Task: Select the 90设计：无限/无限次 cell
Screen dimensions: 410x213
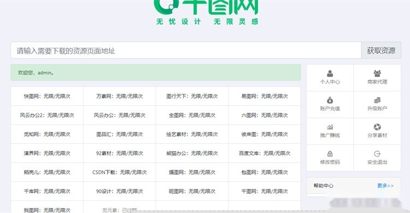Action: [x=120, y=191]
